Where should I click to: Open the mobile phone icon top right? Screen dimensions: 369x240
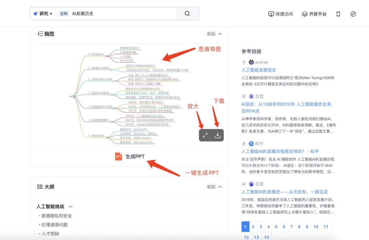338,14
